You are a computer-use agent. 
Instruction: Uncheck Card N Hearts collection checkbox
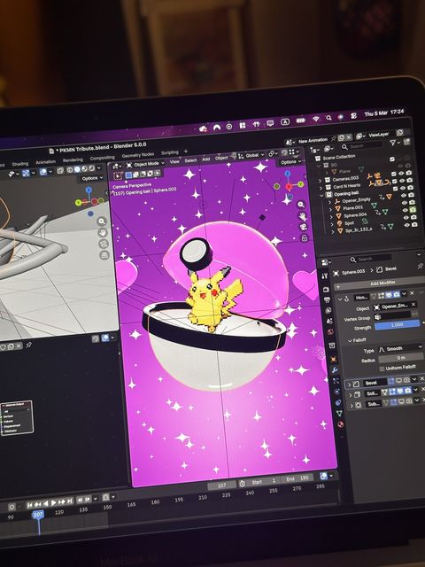click(395, 181)
